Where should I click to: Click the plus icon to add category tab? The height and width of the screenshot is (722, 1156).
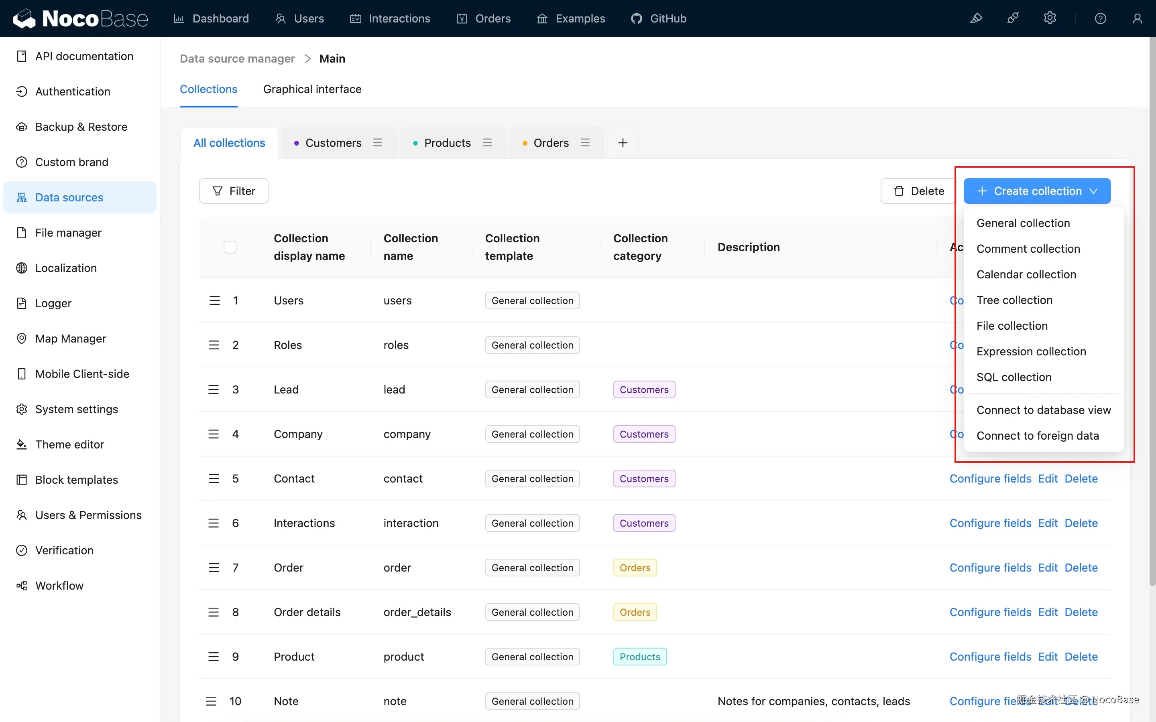pos(623,143)
